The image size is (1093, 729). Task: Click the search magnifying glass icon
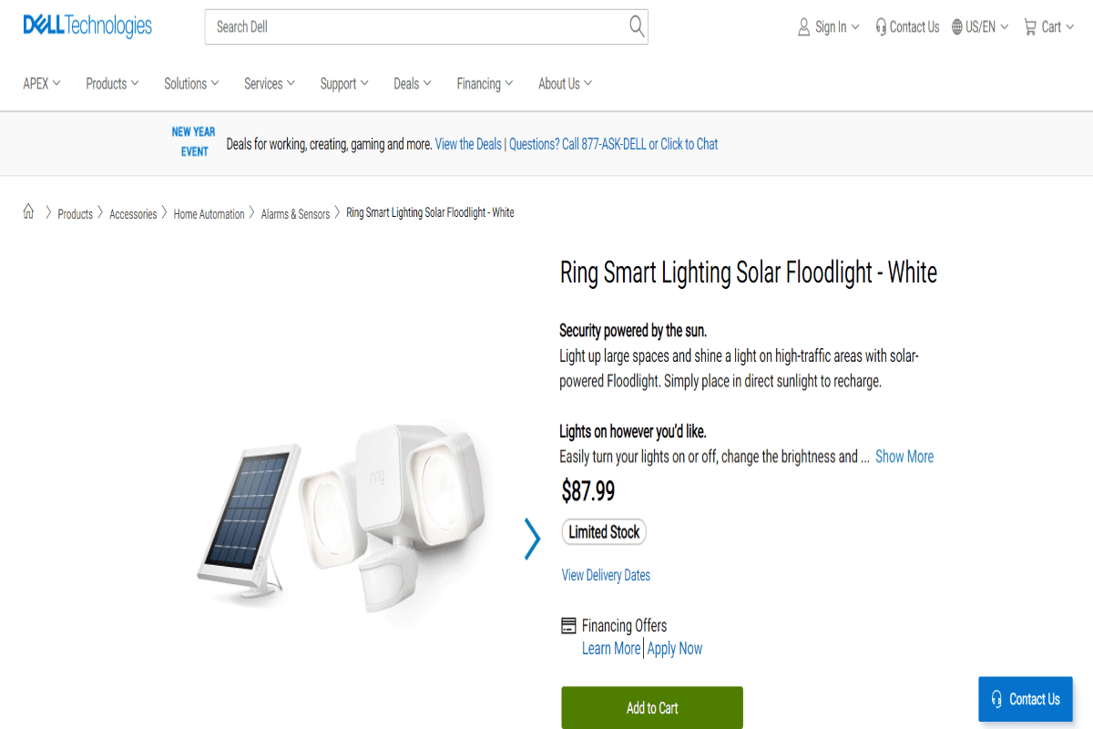click(635, 26)
